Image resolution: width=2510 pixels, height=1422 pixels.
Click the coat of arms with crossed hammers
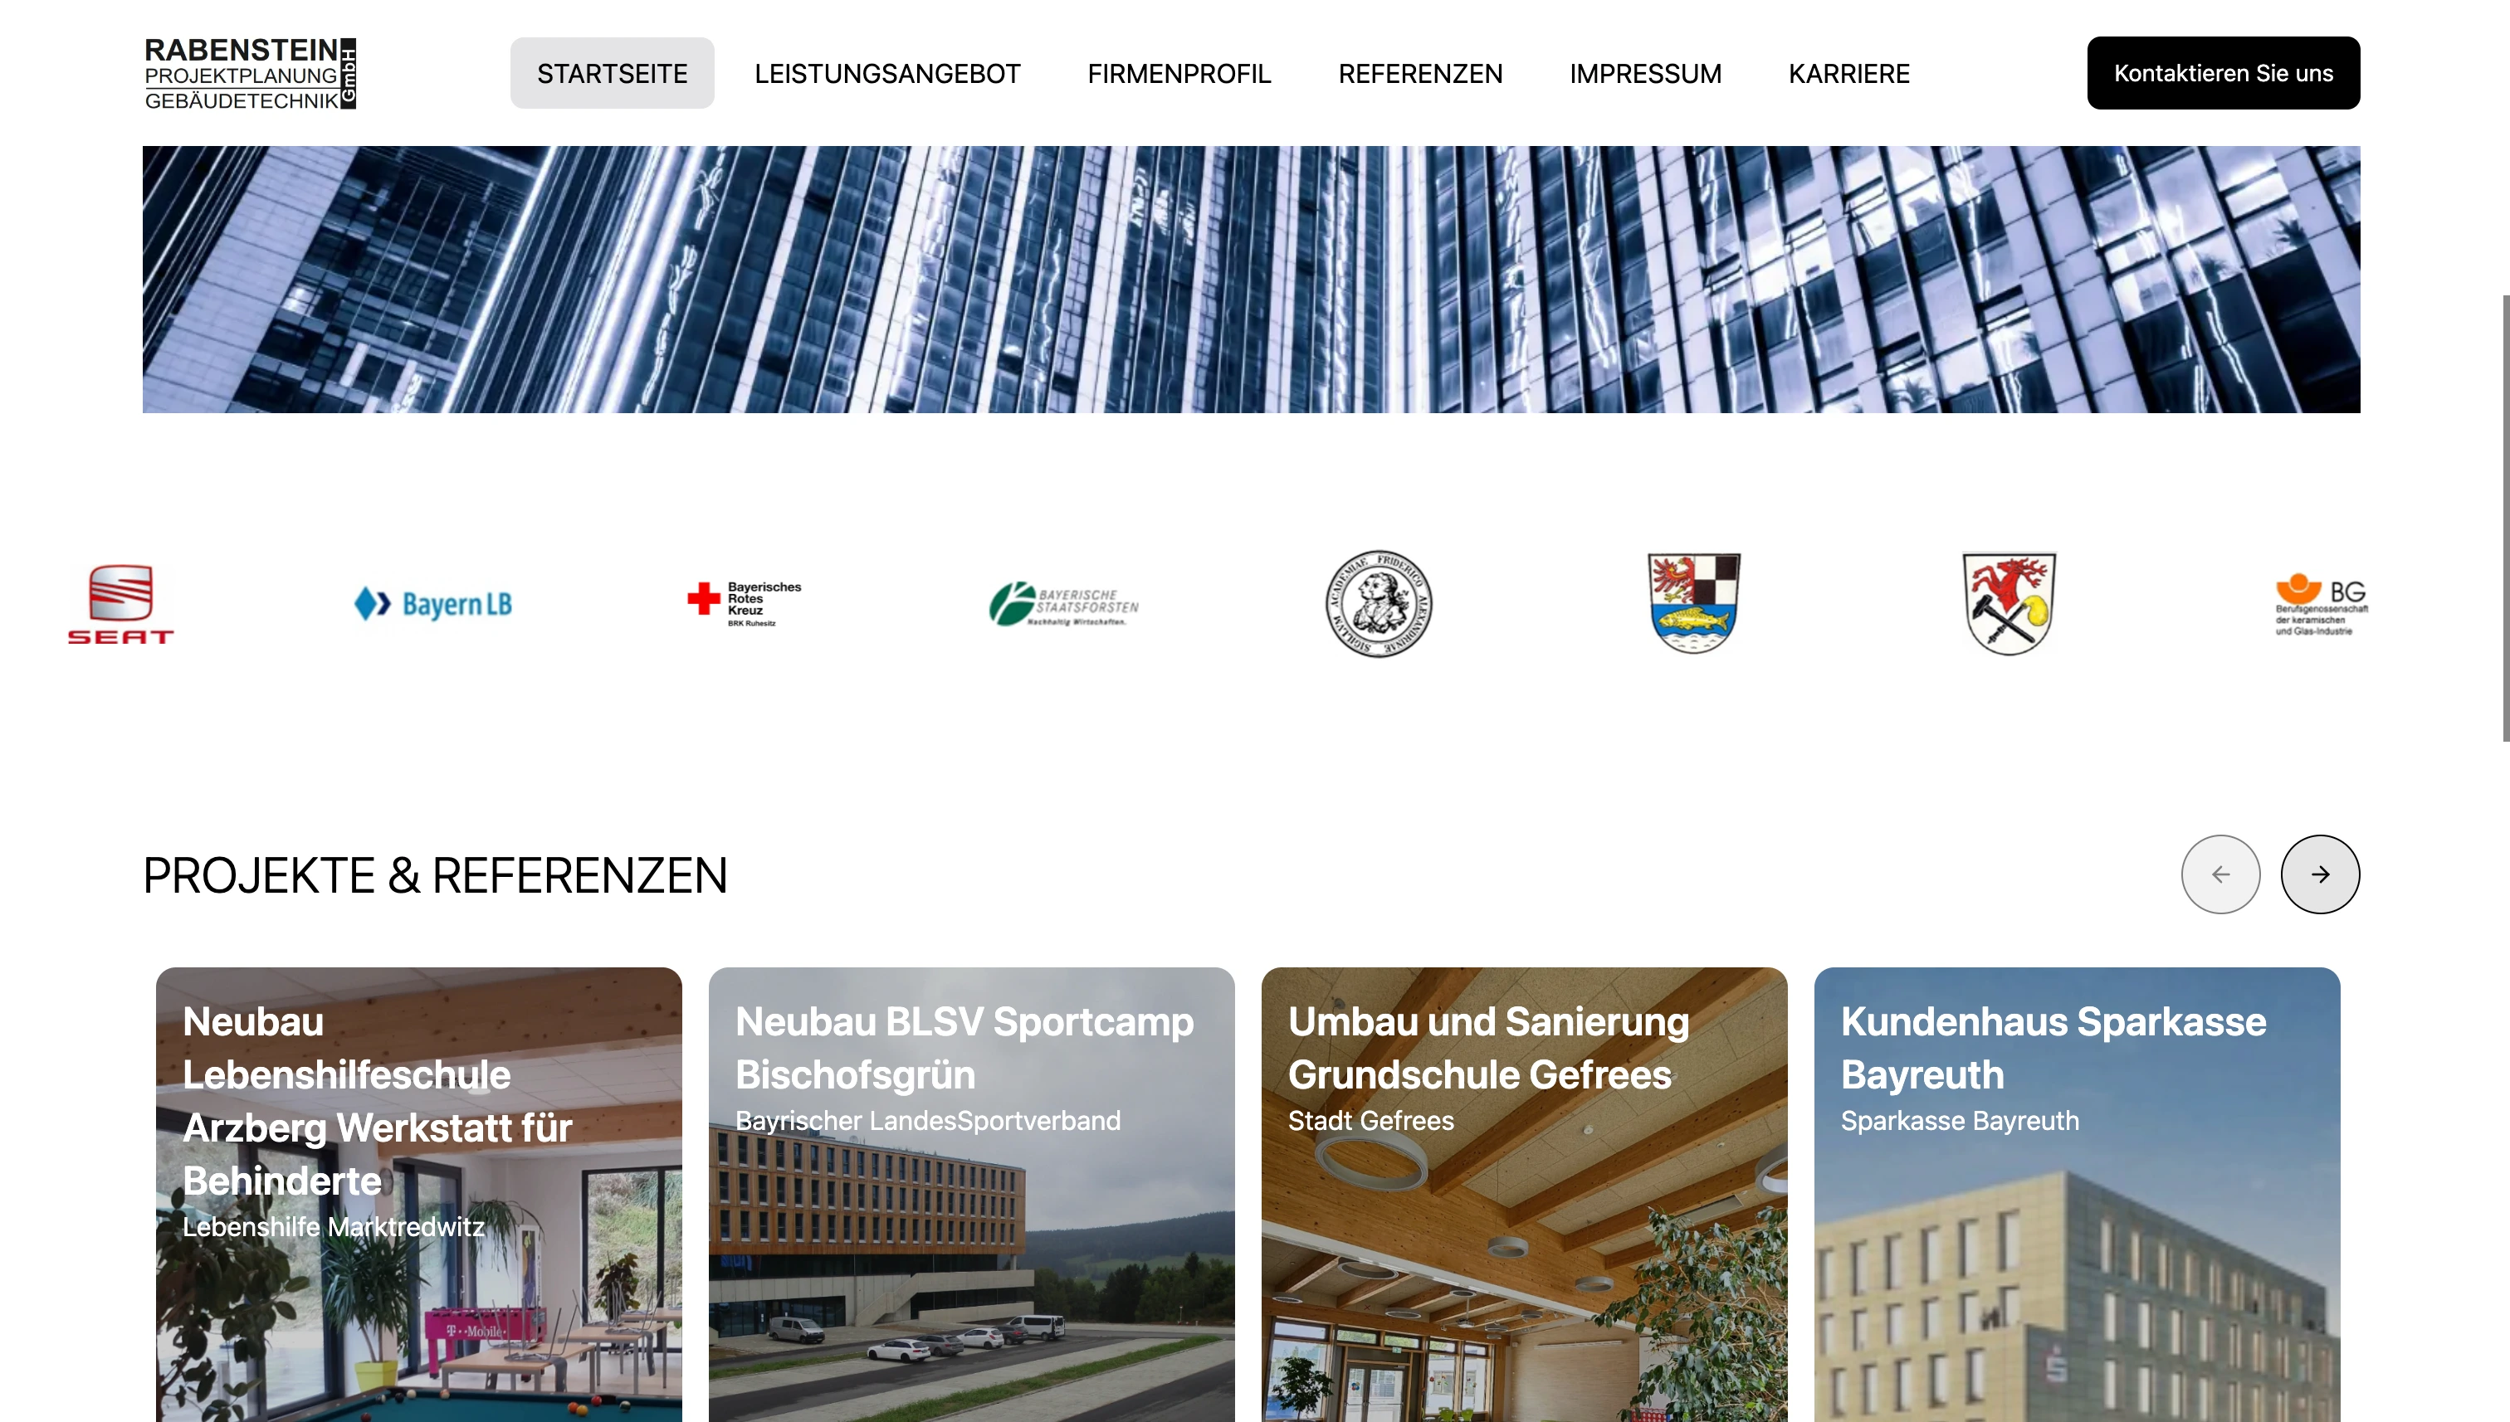2009,602
